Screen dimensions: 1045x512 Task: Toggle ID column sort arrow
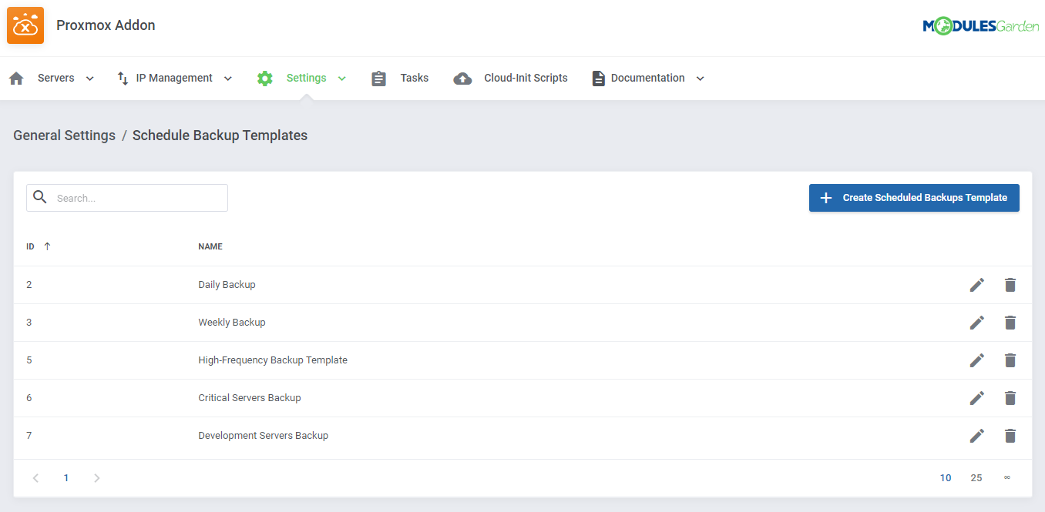pos(47,246)
